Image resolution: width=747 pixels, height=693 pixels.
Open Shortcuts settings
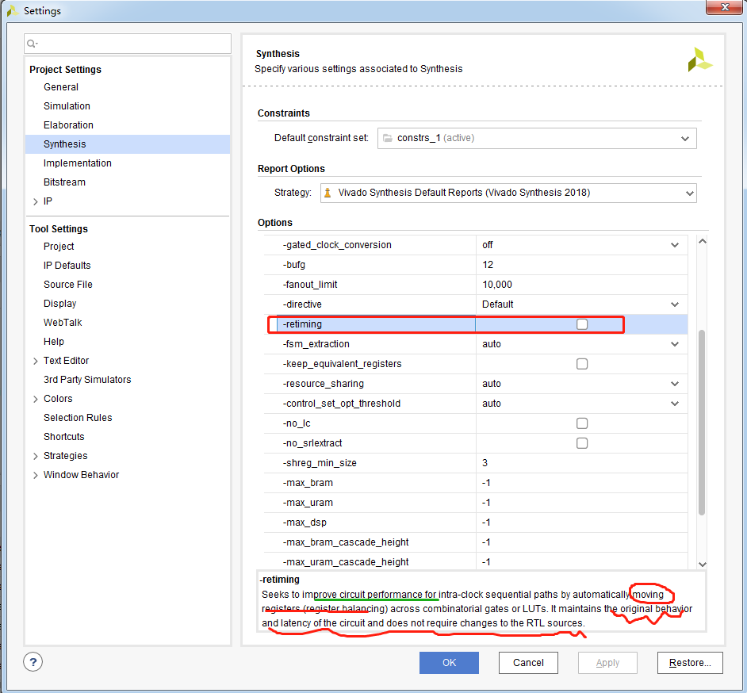coord(64,437)
